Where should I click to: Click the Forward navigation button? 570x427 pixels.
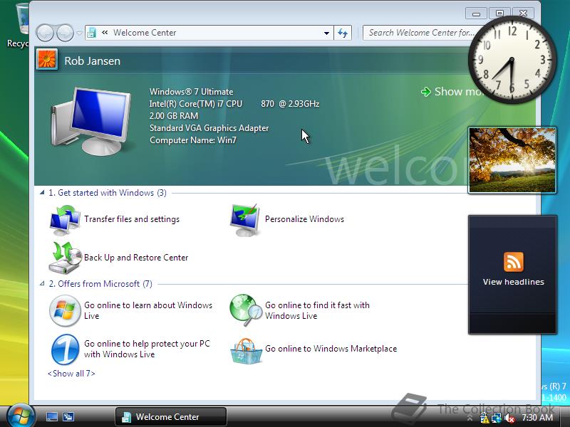click(65, 33)
